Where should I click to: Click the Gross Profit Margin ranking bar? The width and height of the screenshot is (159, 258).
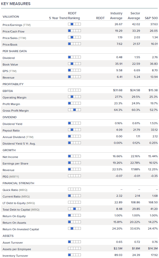point(74,110)
